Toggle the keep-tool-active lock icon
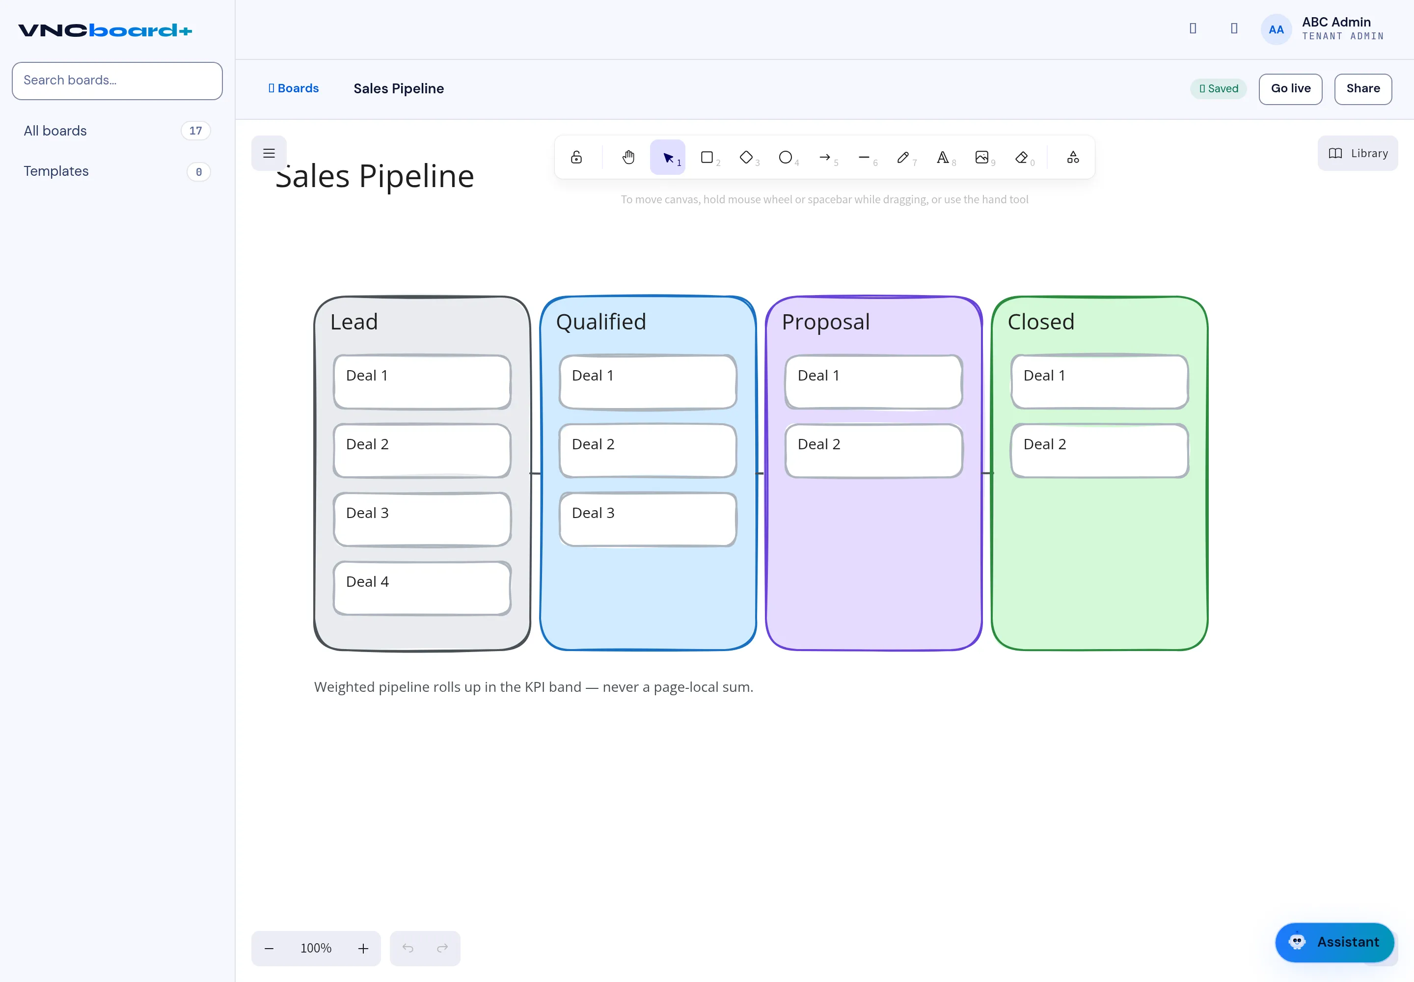 coord(576,158)
